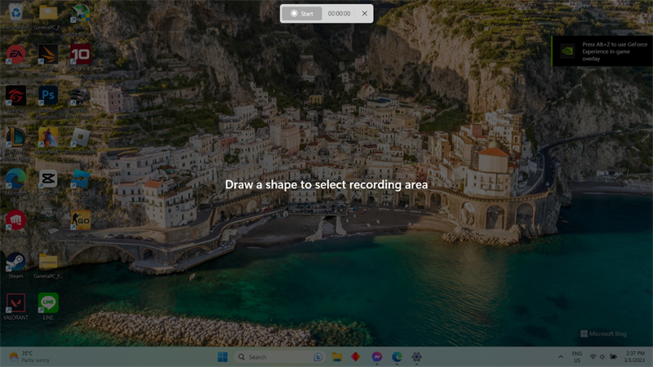653x367 pixels.
Task: Open VALORANT desktop shortcut
Action: [16, 307]
